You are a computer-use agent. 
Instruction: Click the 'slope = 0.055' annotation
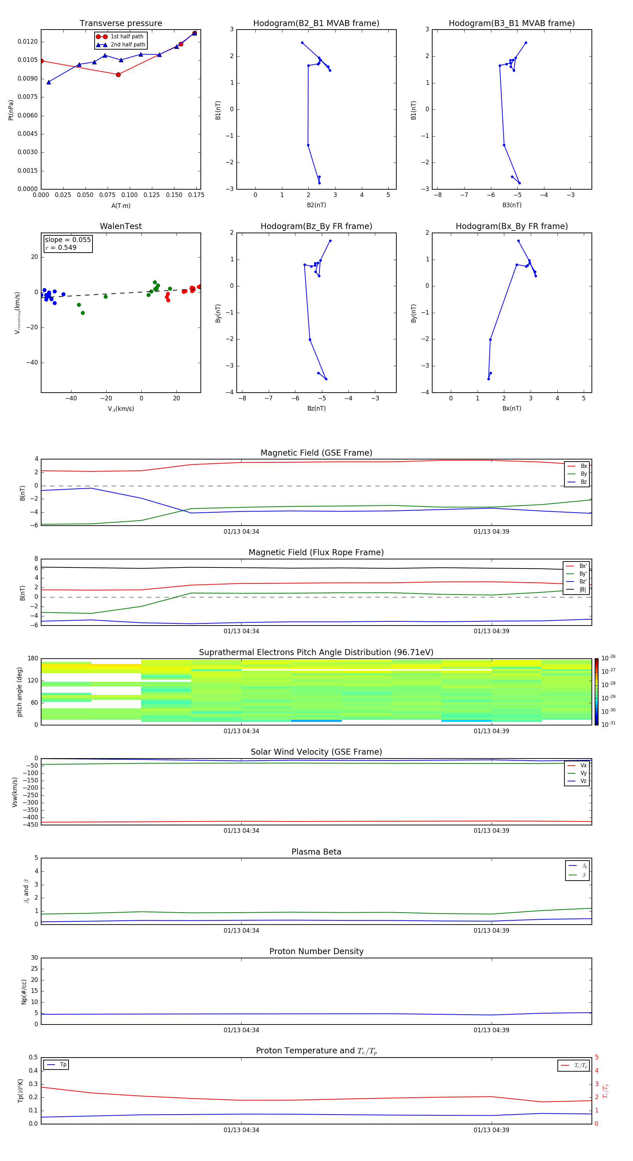pos(68,240)
